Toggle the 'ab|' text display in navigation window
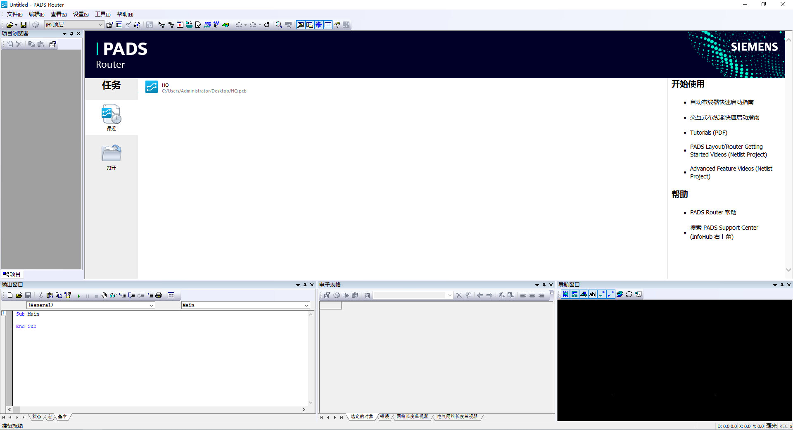This screenshot has height=430, width=793. click(x=593, y=295)
